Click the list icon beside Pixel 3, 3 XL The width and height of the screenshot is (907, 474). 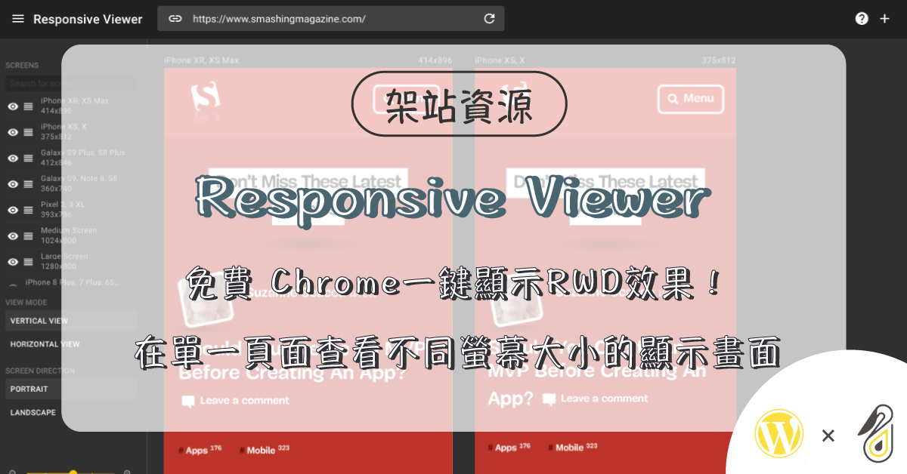(28, 209)
